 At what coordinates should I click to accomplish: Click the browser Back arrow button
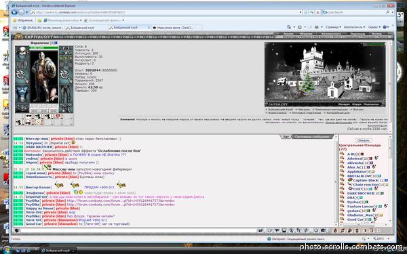(14, 12)
